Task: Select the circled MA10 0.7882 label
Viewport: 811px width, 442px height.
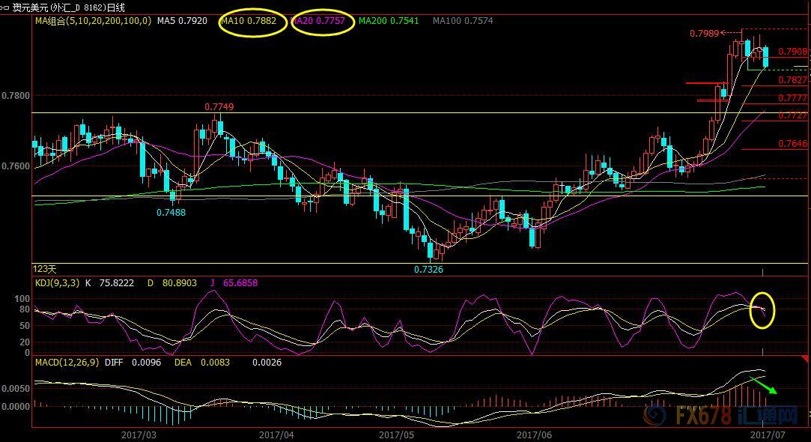Action: pyautogui.click(x=252, y=21)
